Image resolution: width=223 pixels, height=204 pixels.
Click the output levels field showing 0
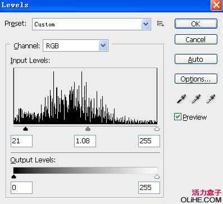pos(21,188)
